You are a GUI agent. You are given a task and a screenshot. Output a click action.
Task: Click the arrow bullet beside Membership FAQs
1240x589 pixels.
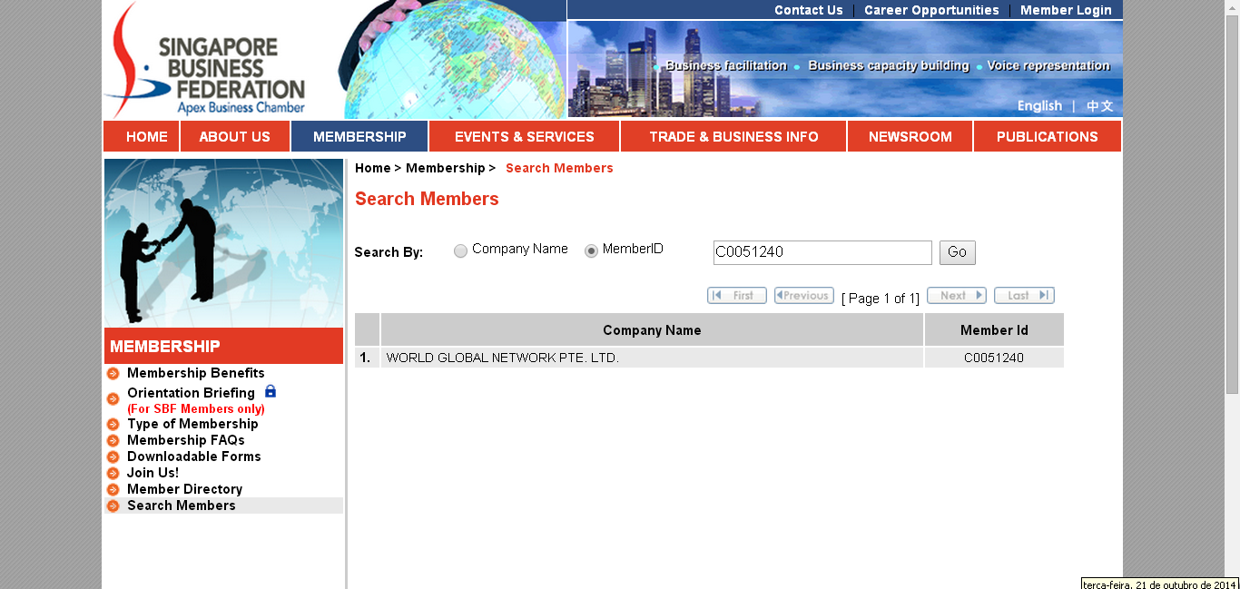coord(113,440)
